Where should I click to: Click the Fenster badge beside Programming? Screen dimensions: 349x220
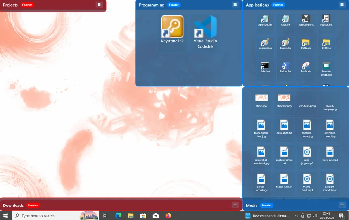pyautogui.click(x=174, y=5)
